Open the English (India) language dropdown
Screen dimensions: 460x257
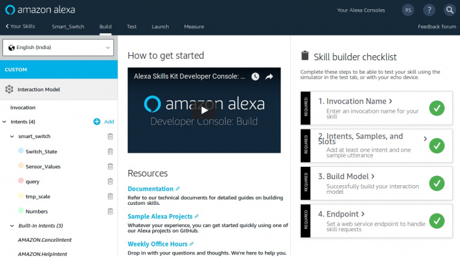click(x=58, y=47)
